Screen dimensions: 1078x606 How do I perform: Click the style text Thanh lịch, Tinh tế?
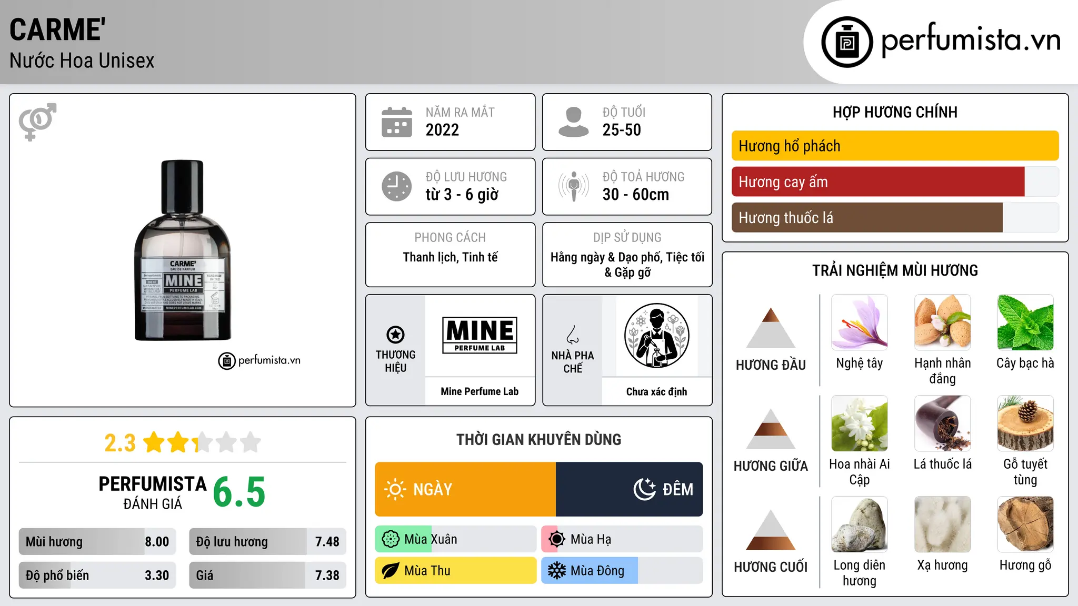pyautogui.click(x=450, y=257)
